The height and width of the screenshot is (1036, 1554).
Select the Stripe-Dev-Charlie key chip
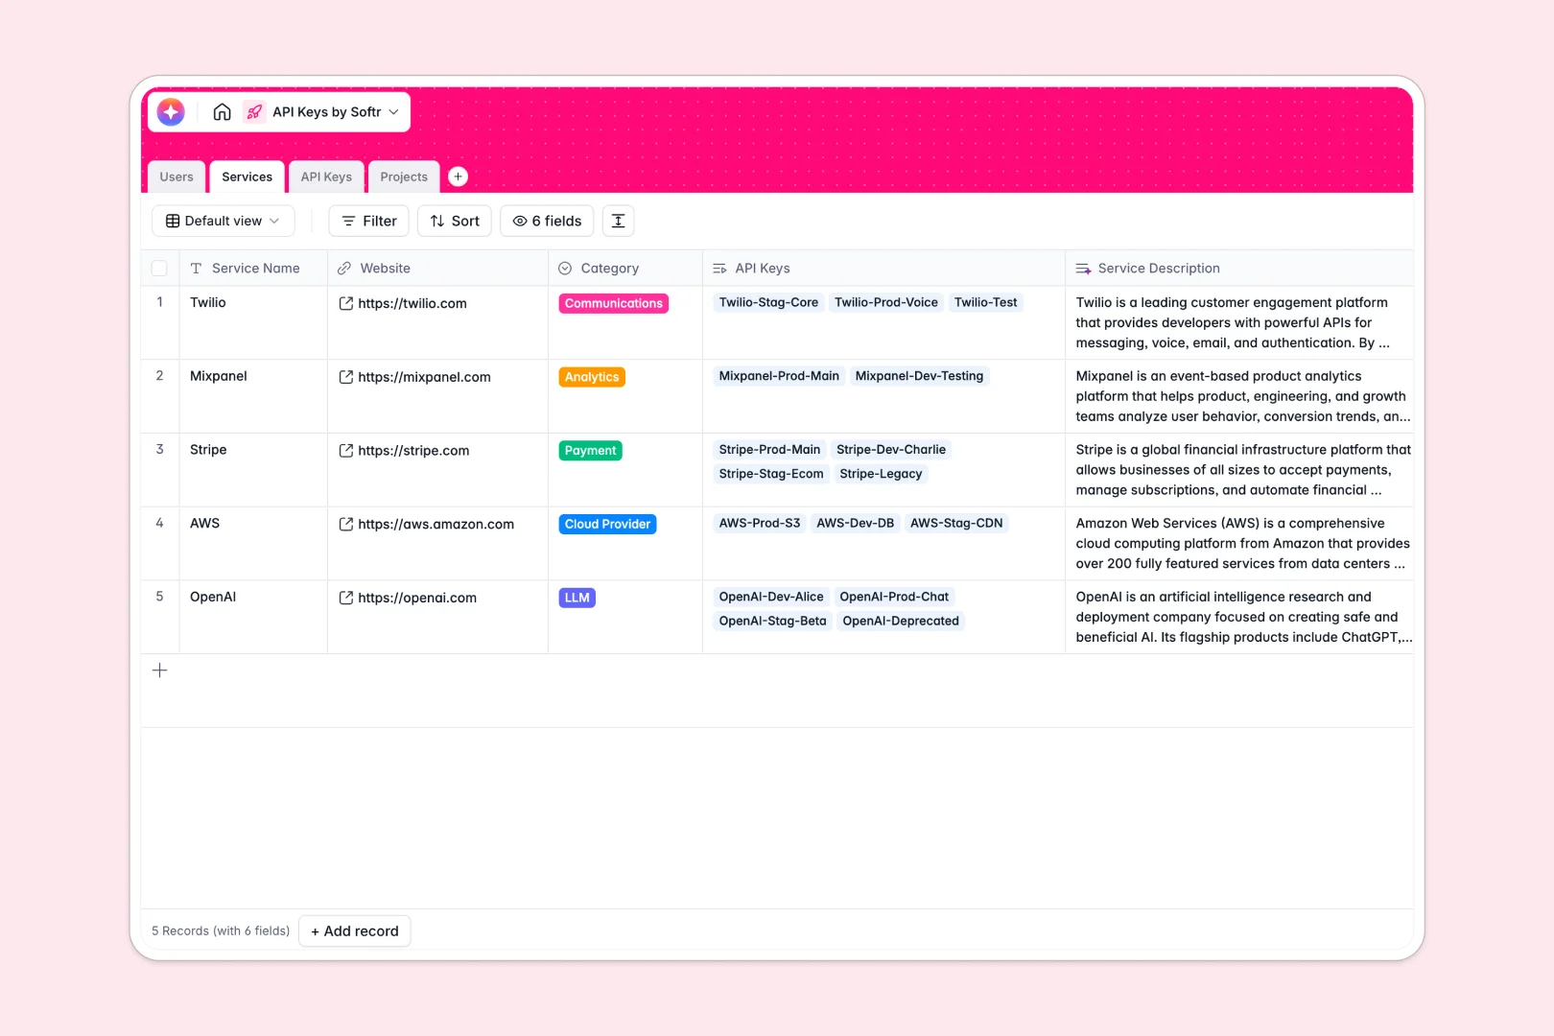click(x=891, y=449)
